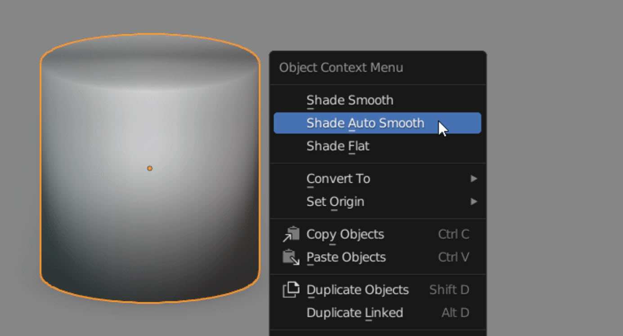The width and height of the screenshot is (623, 336).
Task: Click the Alt D shortcut hint
Action: [x=455, y=313]
